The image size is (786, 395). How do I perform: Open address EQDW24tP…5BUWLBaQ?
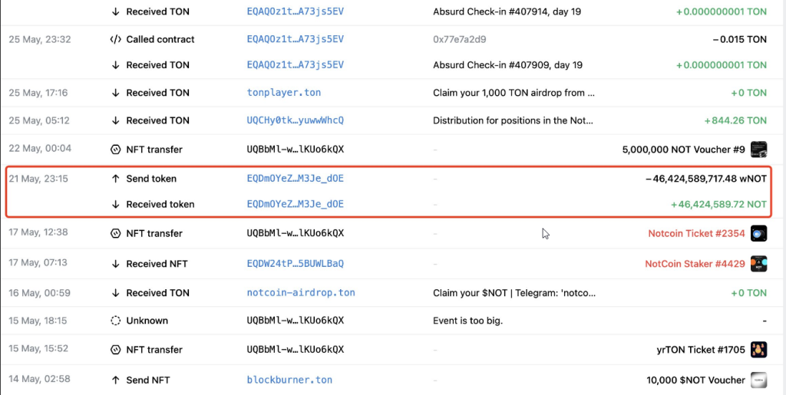click(x=296, y=264)
